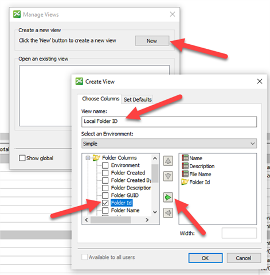Add selected column with green right arrow
Screen dimensions: 270x275
168,197
